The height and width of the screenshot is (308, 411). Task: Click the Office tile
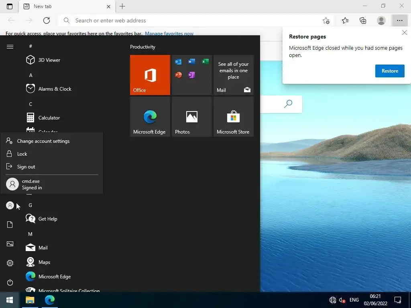tap(150, 75)
